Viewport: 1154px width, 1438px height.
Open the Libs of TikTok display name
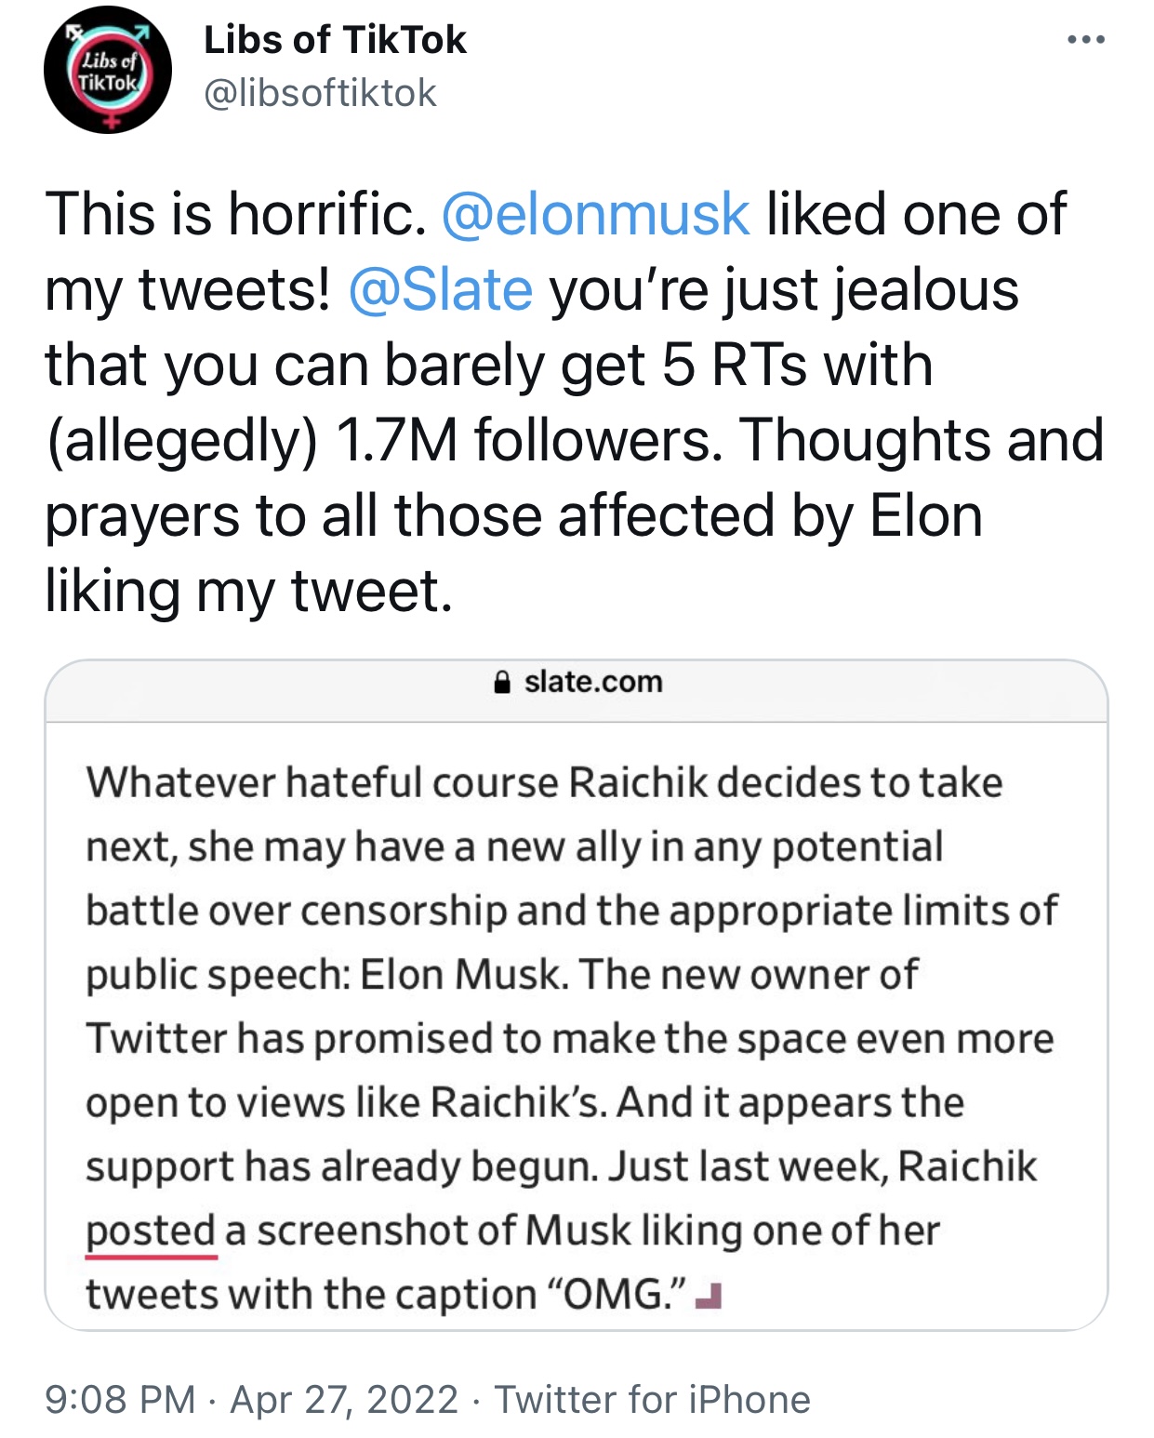tap(335, 40)
